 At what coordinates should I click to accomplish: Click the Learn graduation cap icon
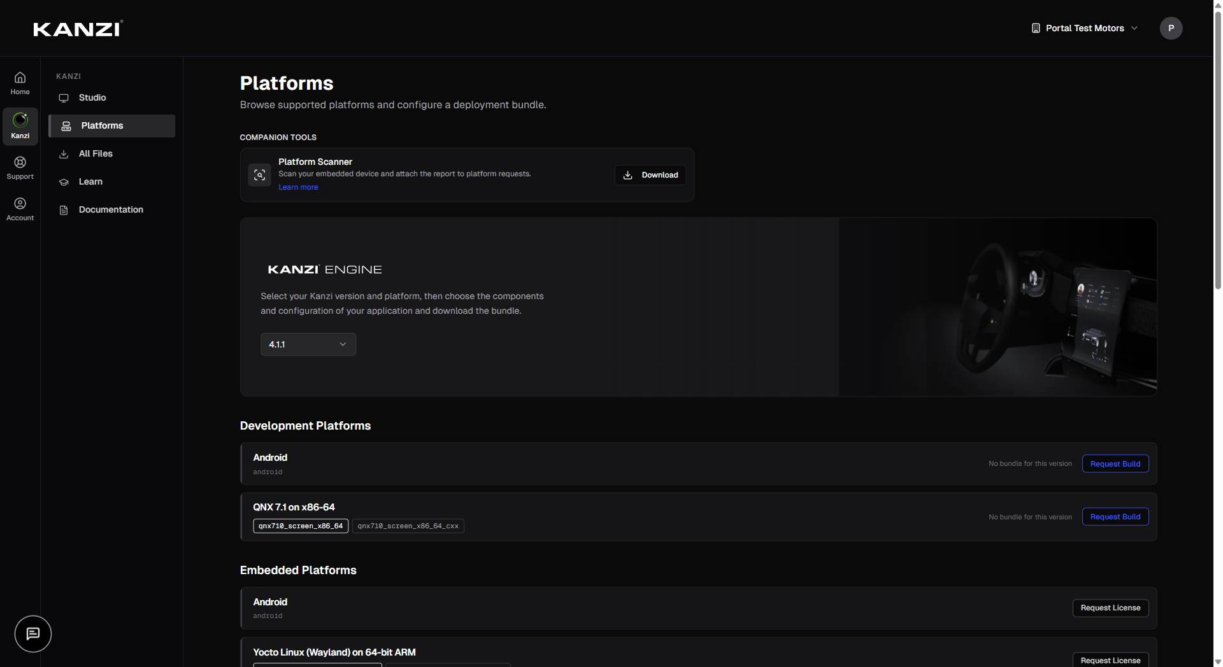coord(64,182)
